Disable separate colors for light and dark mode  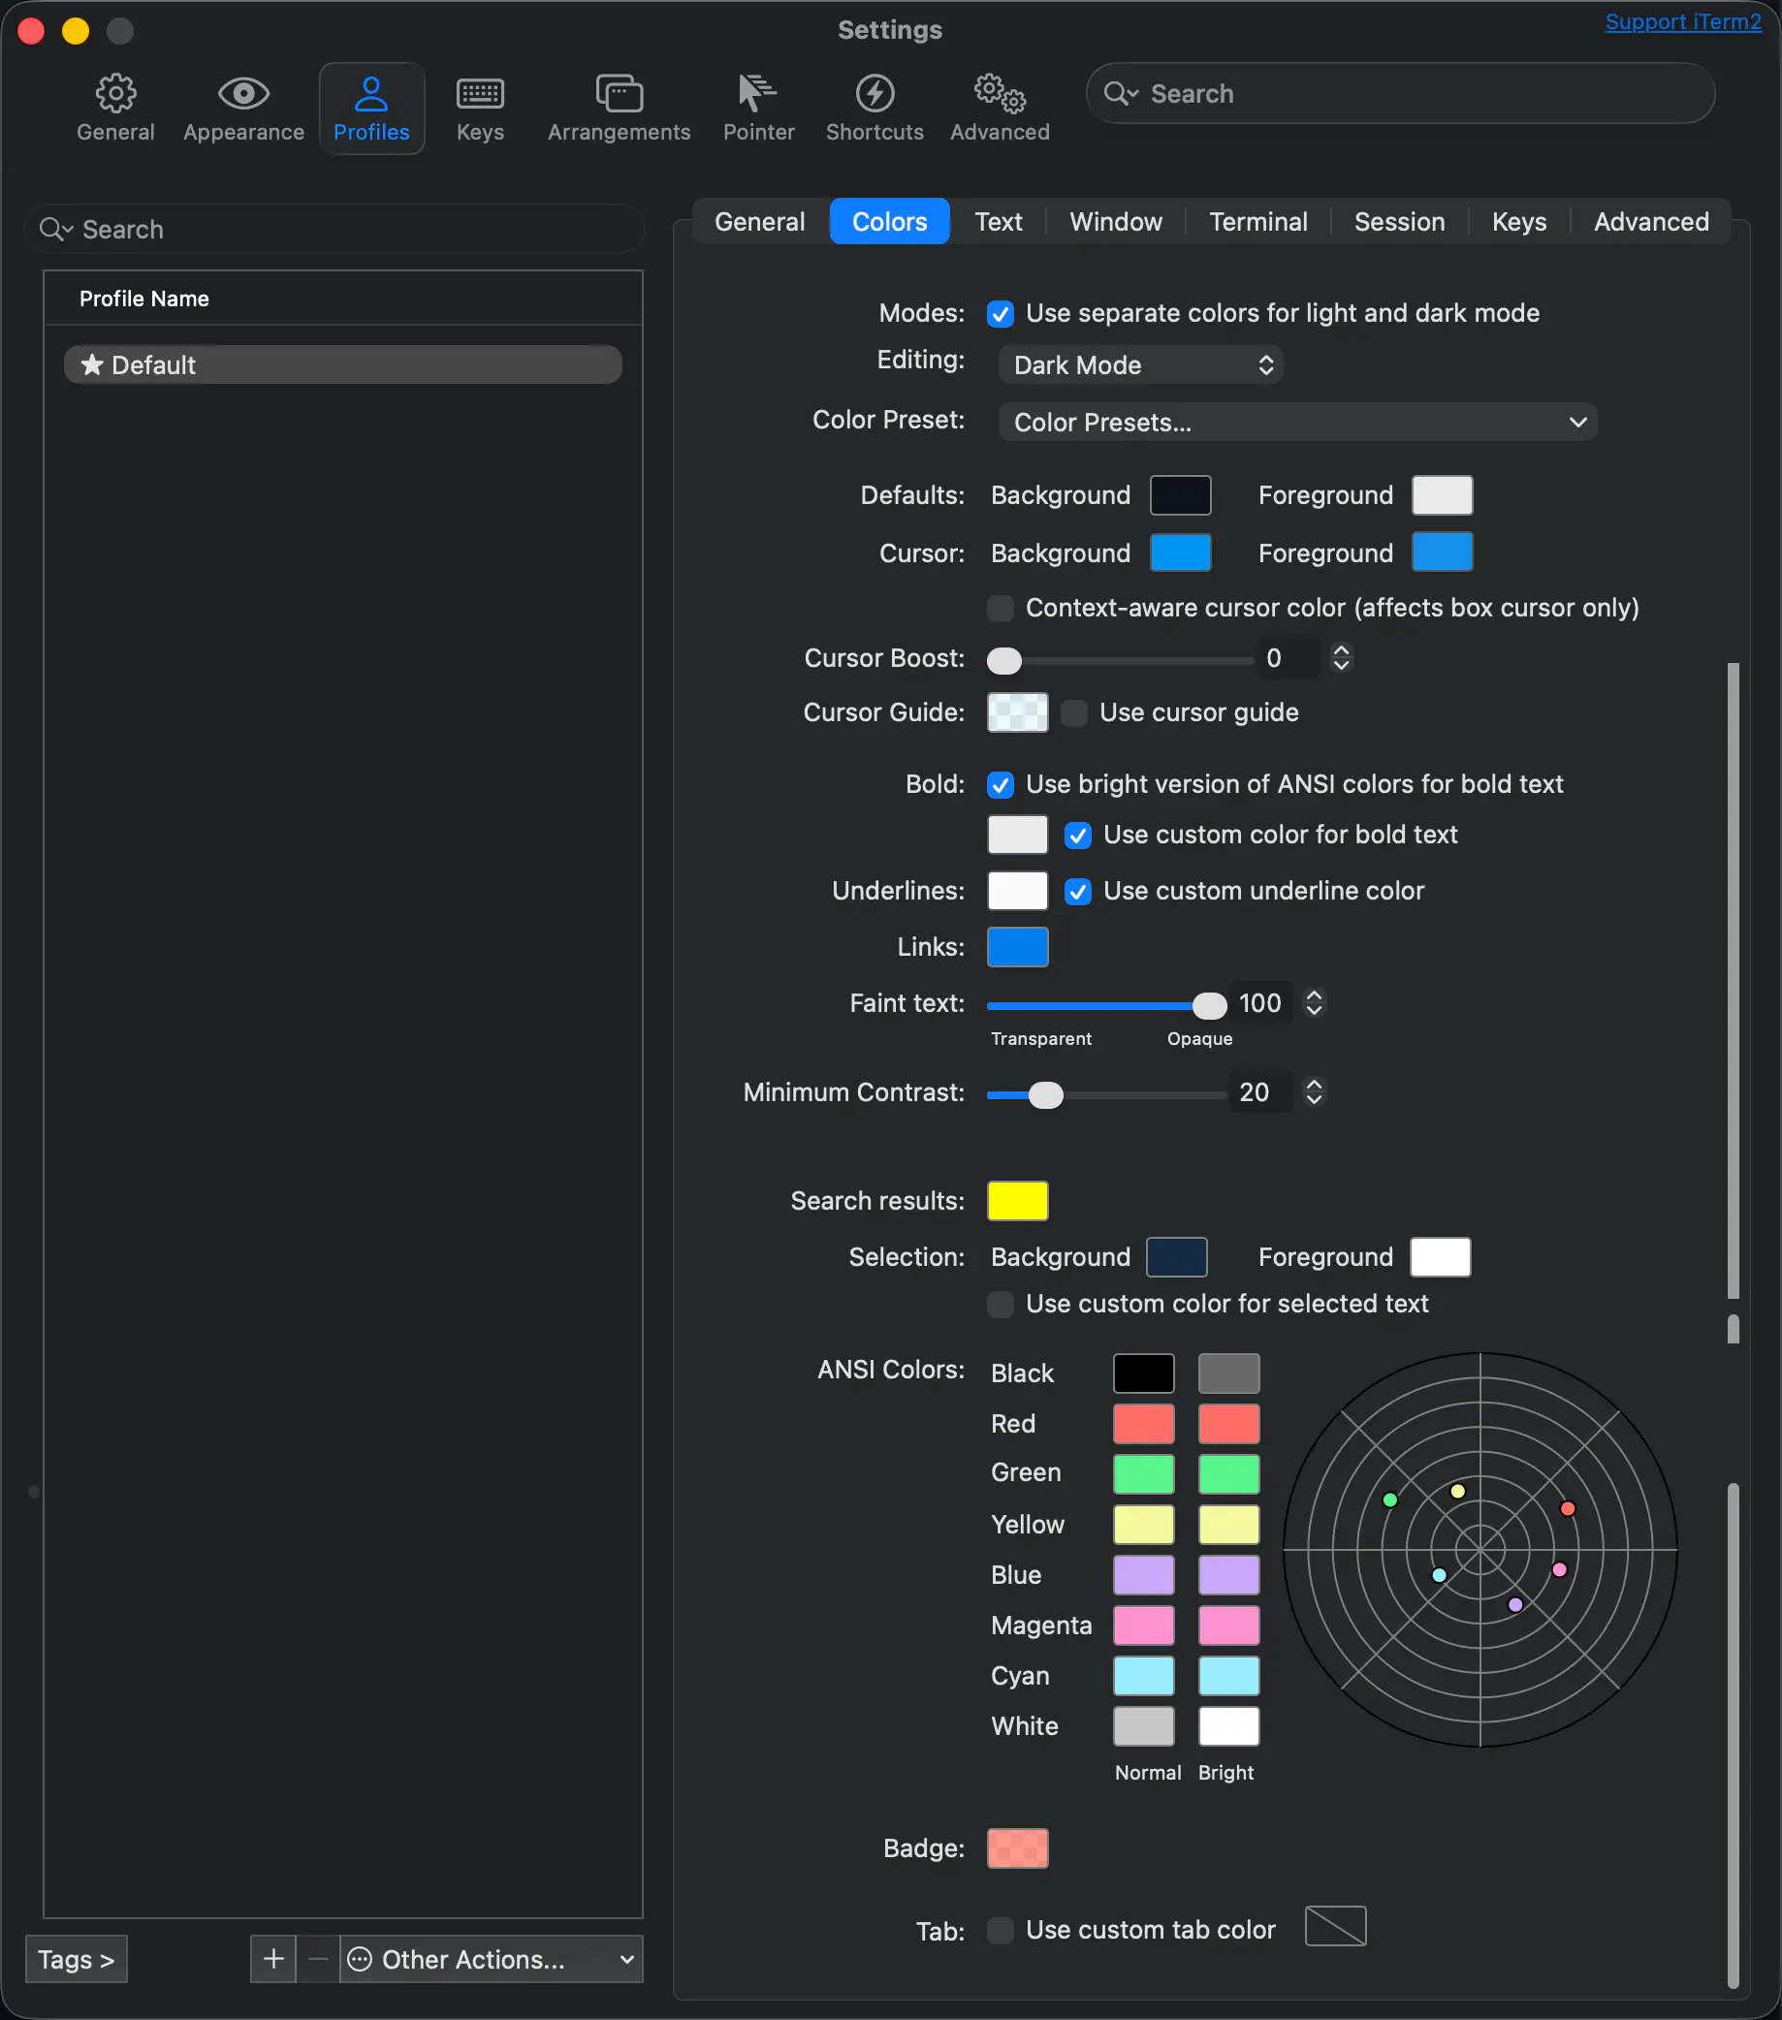(x=1001, y=314)
